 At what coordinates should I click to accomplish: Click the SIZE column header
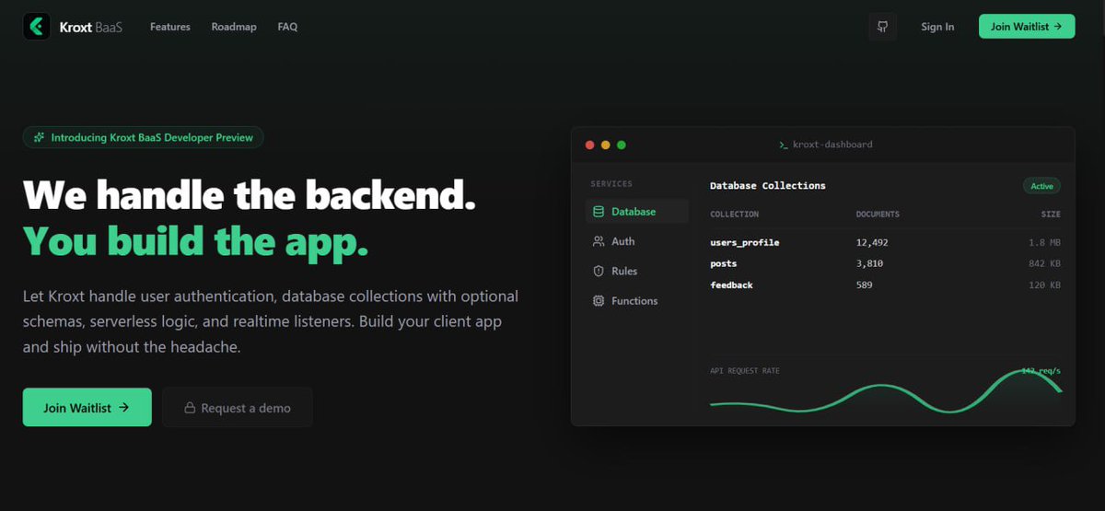[1051, 215]
